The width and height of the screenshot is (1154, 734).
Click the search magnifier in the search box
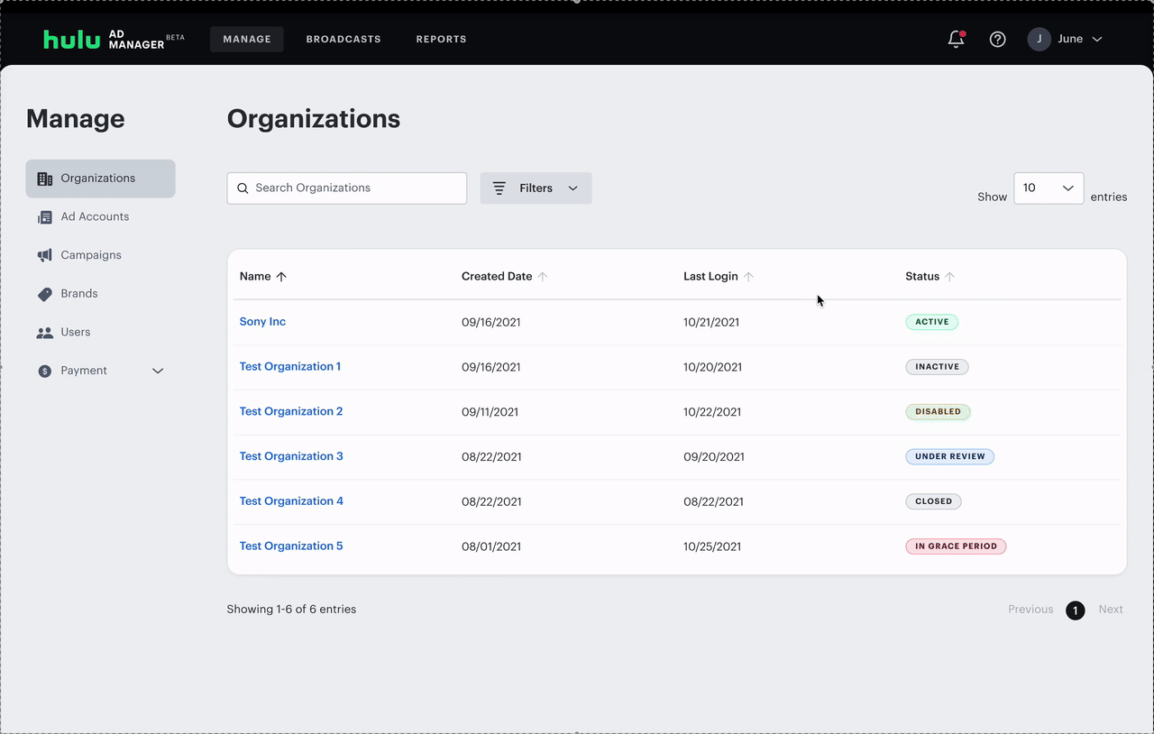(242, 188)
